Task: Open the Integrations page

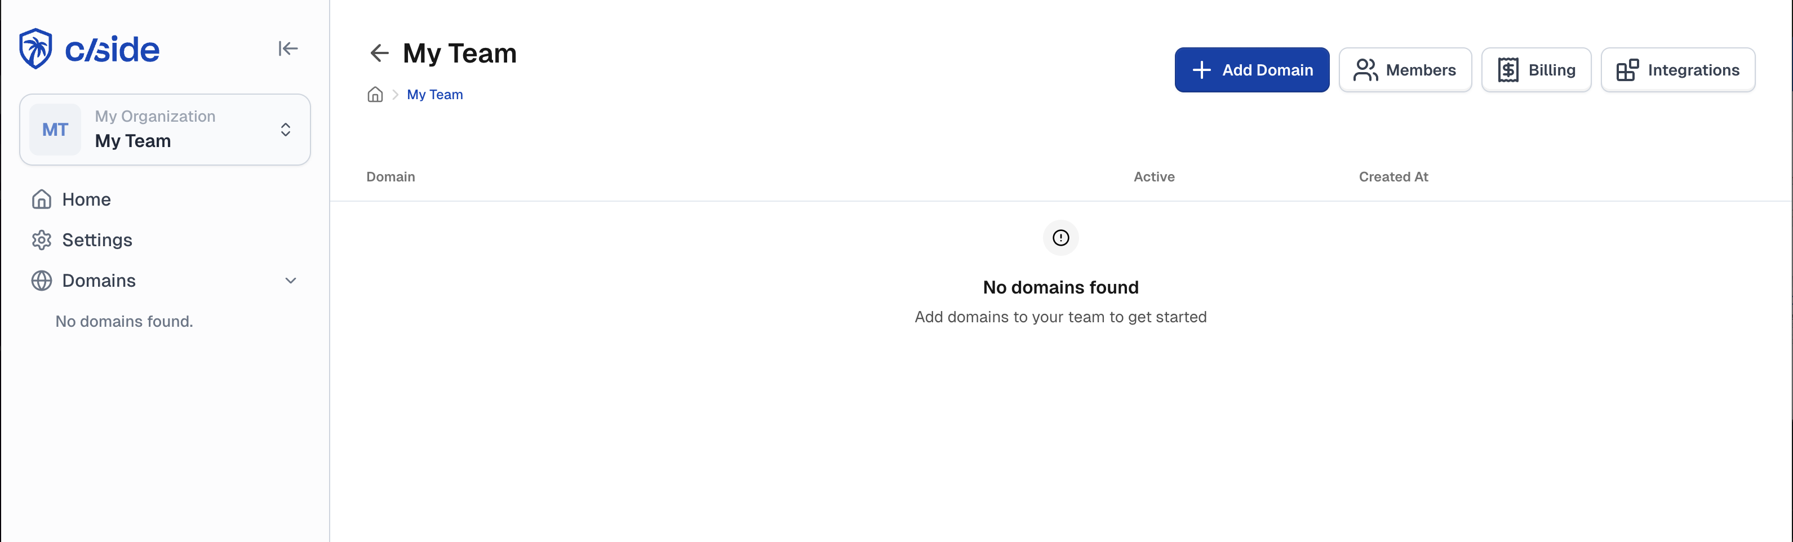Action: (x=1678, y=69)
